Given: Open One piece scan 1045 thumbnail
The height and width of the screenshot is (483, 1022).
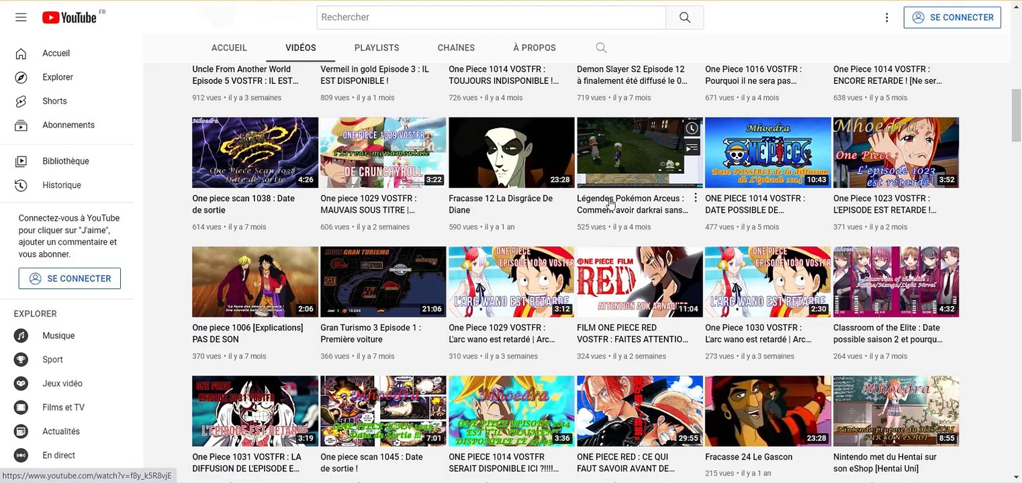Looking at the screenshot, I should coord(383,411).
